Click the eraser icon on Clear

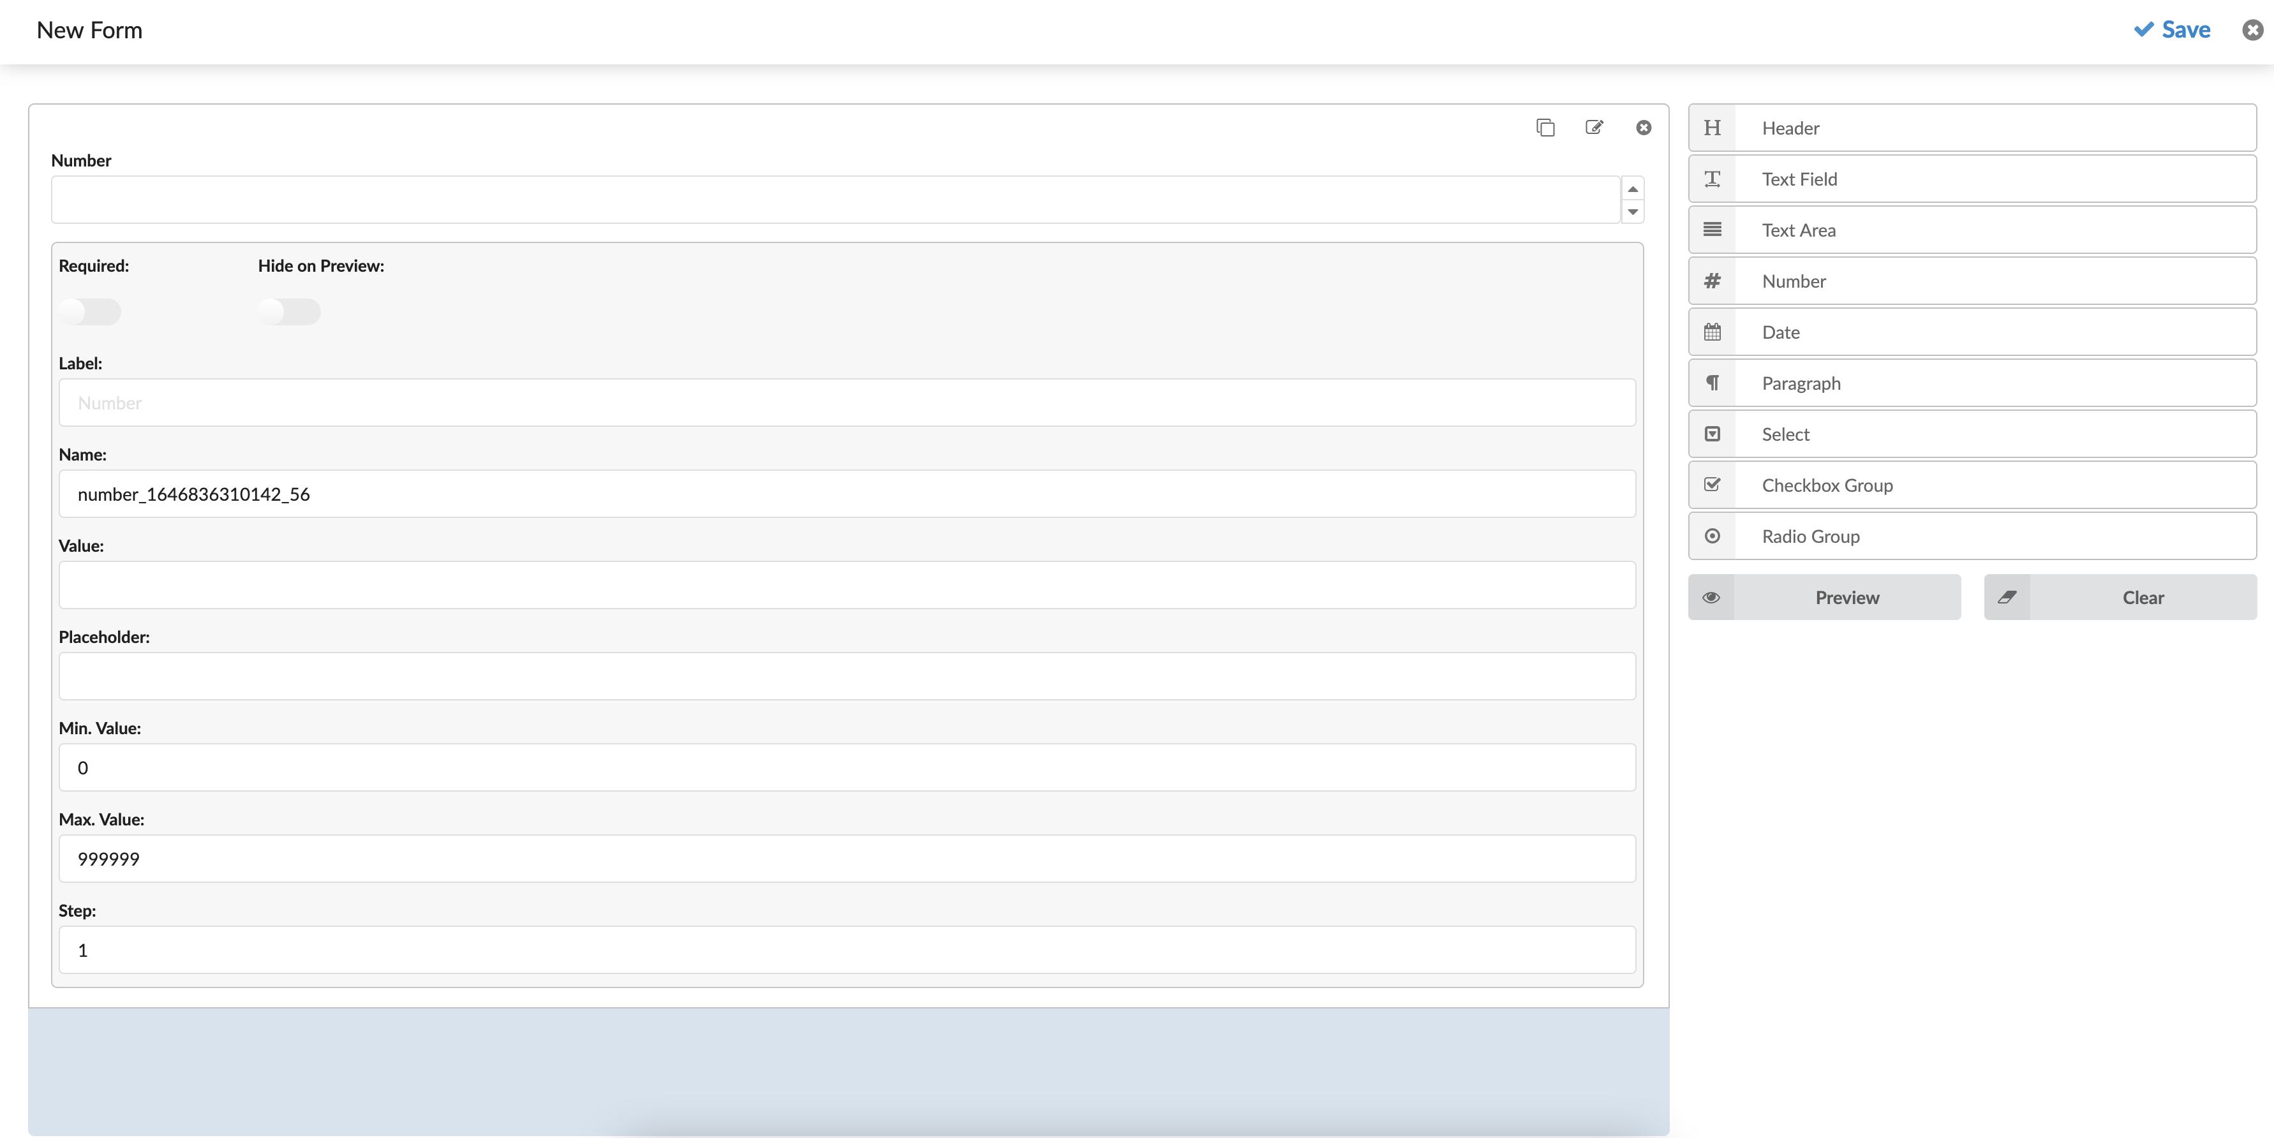[2007, 598]
